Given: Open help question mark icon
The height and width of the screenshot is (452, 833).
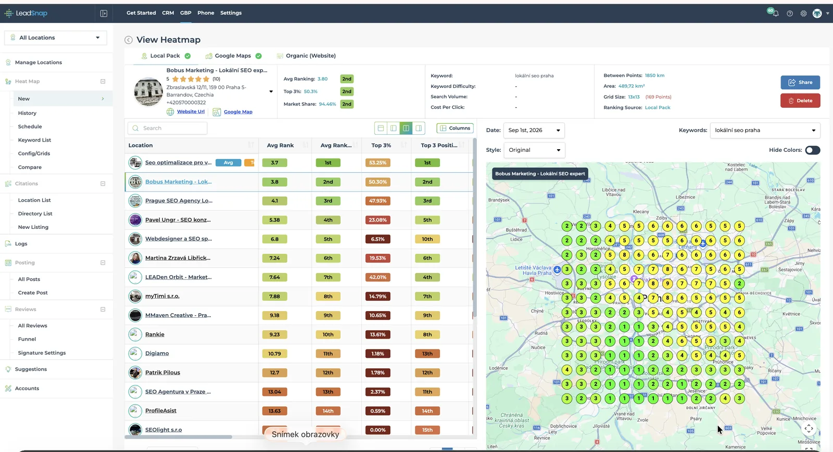Looking at the screenshot, I should click(790, 14).
